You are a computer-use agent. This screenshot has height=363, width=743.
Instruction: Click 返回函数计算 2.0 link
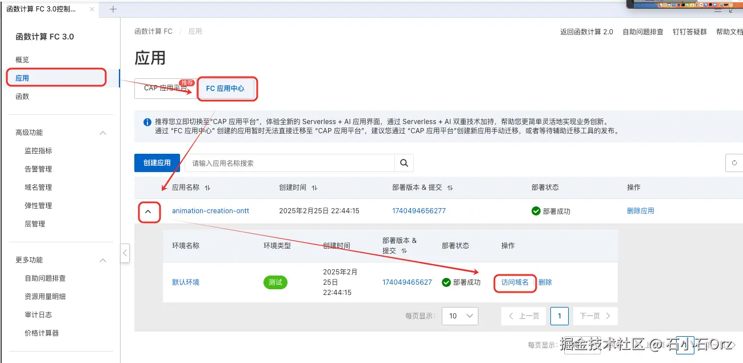click(586, 32)
